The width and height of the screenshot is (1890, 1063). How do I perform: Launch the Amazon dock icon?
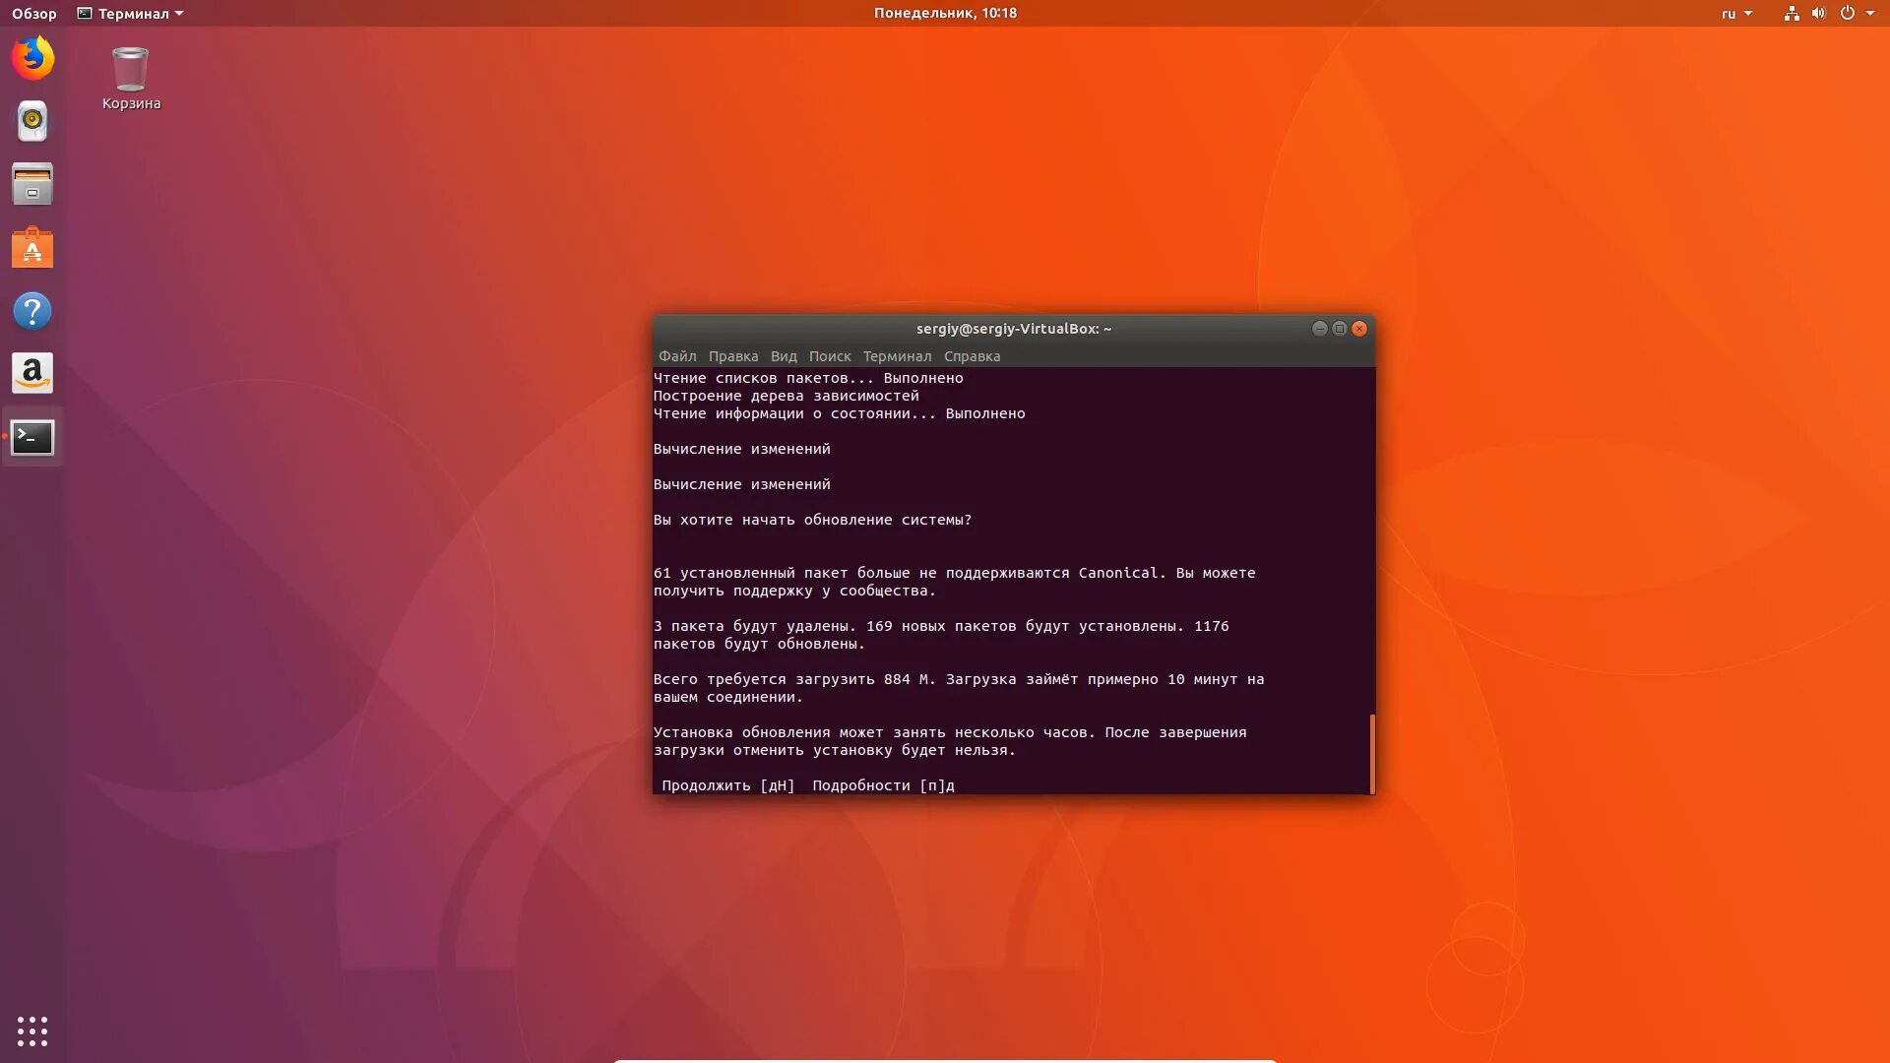32,374
